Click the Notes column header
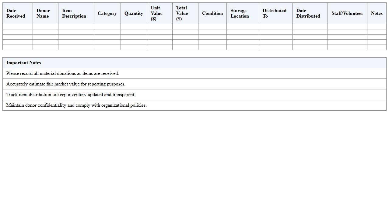This screenshot has width=389, height=197. click(377, 13)
